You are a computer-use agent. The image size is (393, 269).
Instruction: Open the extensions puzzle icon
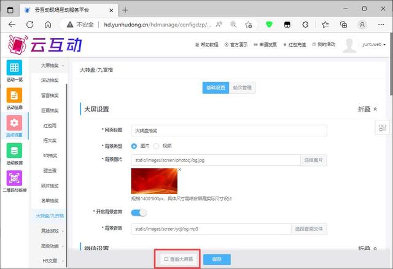pos(305,25)
